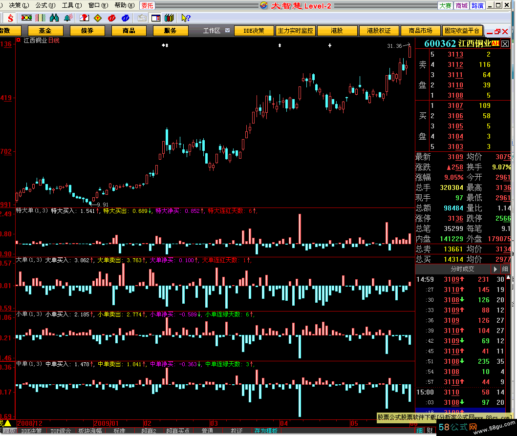The height and width of the screenshot is (436, 517).
Task: Click the yellow triangle at timeline start
Action: click(7, 423)
